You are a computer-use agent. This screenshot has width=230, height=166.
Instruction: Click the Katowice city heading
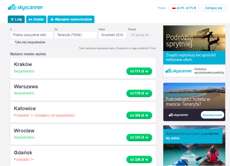pyautogui.click(x=25, y=109)
